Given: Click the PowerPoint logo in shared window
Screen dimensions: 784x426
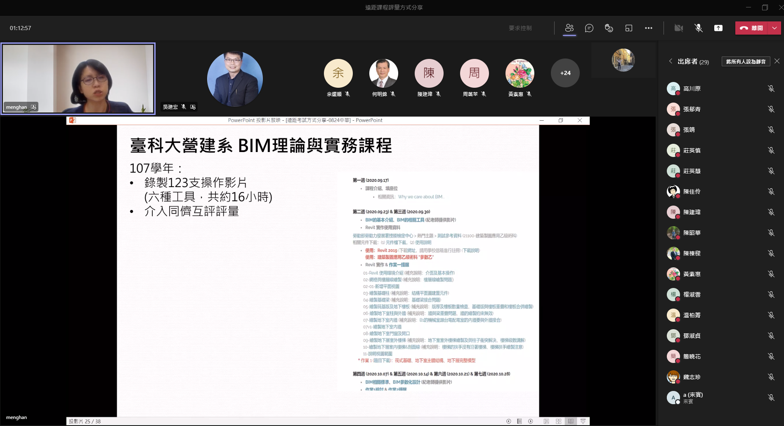Looking at the screenshot, I should (73, 120).
